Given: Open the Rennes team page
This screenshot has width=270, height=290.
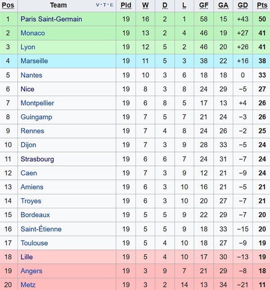Looking at the screenshot, I should (x=32, y=131).
